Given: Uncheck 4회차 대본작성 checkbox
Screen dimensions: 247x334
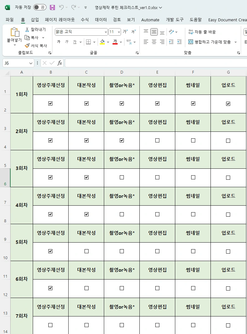Looking at the screenshot, I should pyautogui.click(x=87, y=214).
